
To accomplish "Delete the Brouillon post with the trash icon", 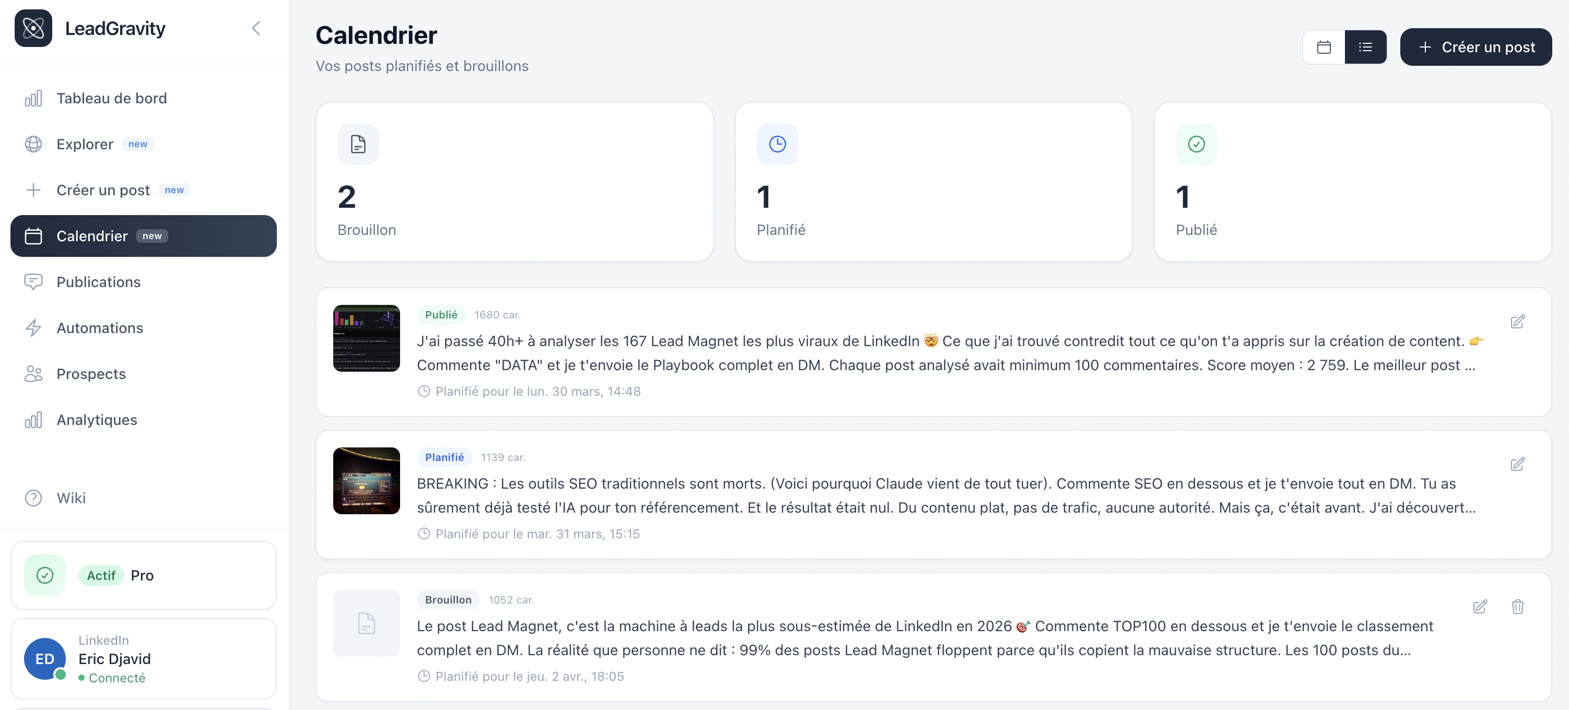I will click(x=1518, y=607).
